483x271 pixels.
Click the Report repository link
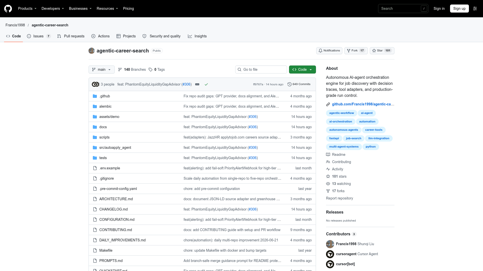339,198
